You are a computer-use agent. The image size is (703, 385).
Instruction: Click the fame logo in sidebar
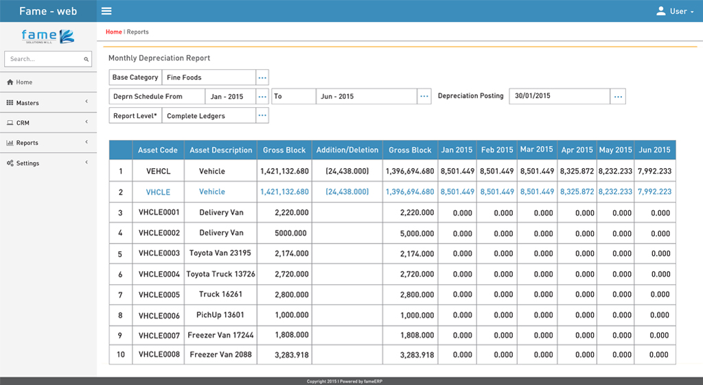coord(48,36)
